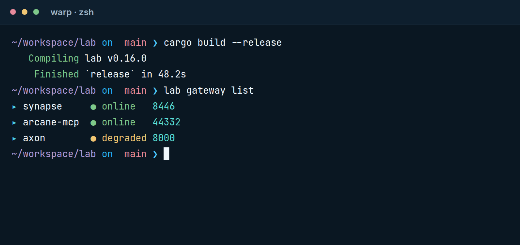This screenshot has width=520, height=245.
Task: Click the degraded status label for axon
Action: pyautogui.click(x=124, y=138)
